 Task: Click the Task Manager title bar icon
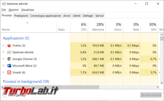tap(4, 4)
